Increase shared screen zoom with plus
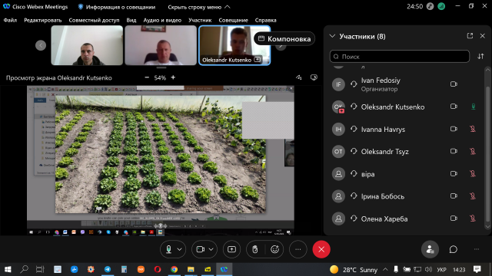 click(173, 77)
